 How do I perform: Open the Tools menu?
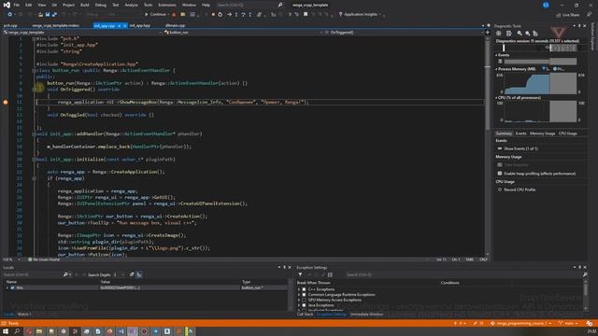148,5
